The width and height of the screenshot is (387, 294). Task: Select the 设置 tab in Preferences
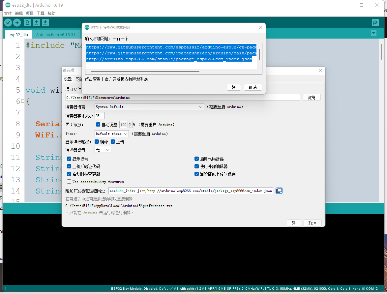[68, 79]
